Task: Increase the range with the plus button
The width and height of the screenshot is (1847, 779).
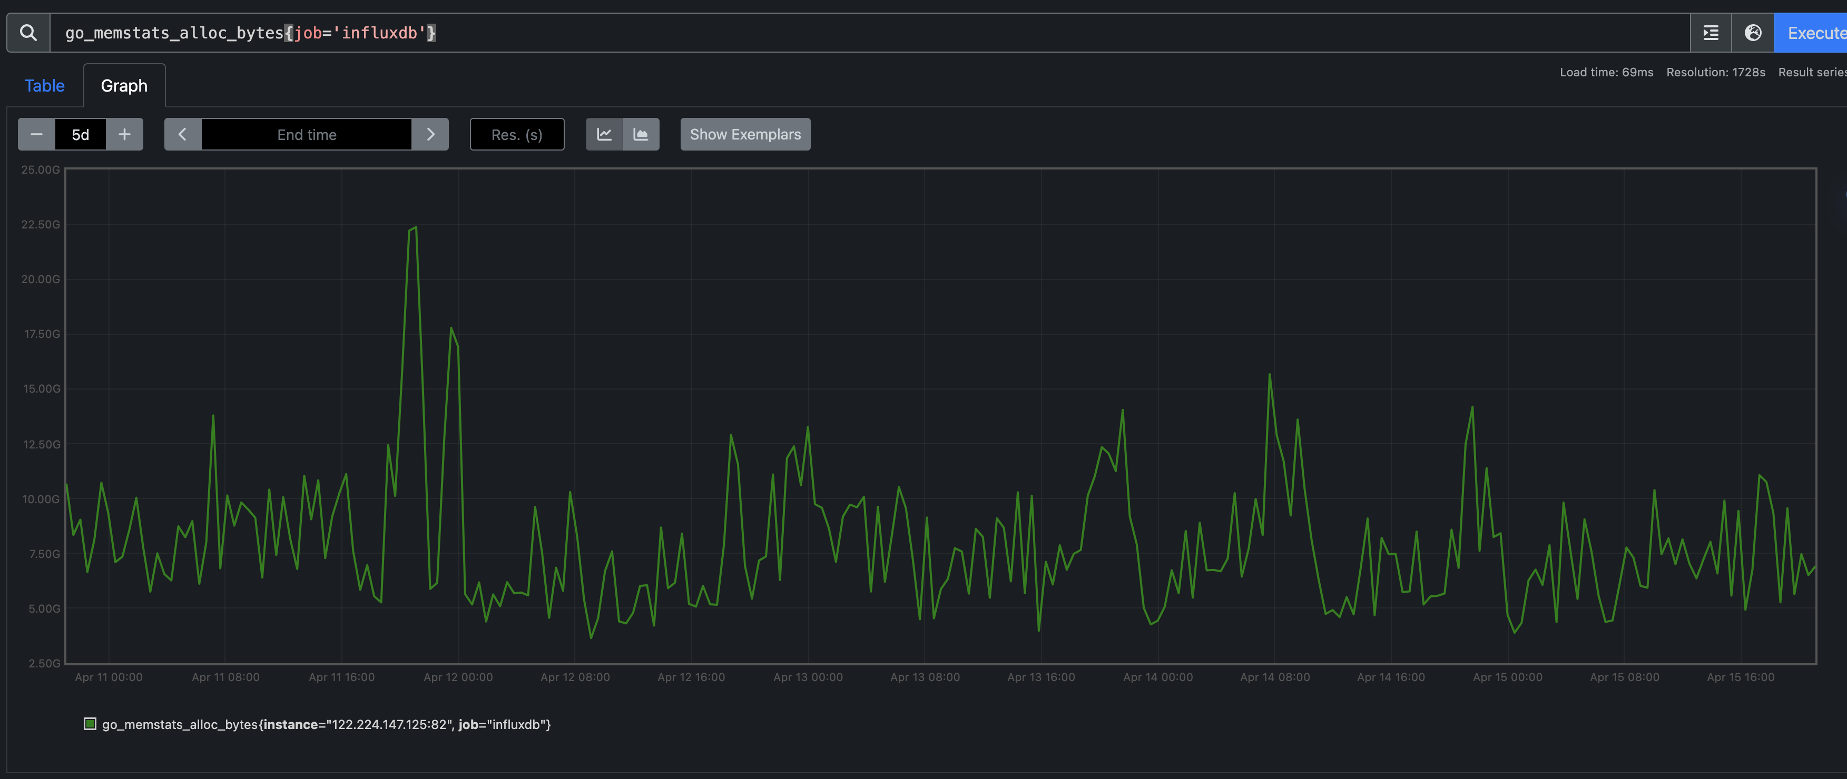Action: tap(125, 134)
